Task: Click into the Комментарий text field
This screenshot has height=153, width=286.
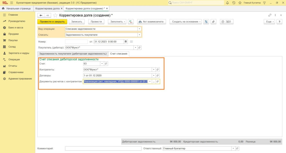Action: point(103,149)
